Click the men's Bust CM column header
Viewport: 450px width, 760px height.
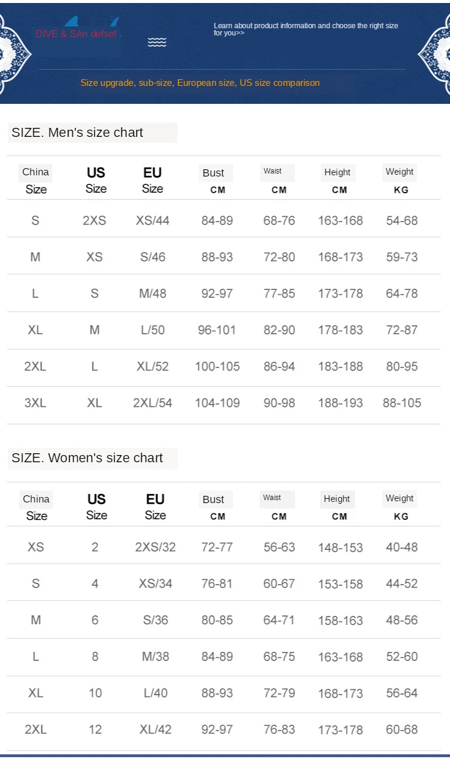point(215,180)
